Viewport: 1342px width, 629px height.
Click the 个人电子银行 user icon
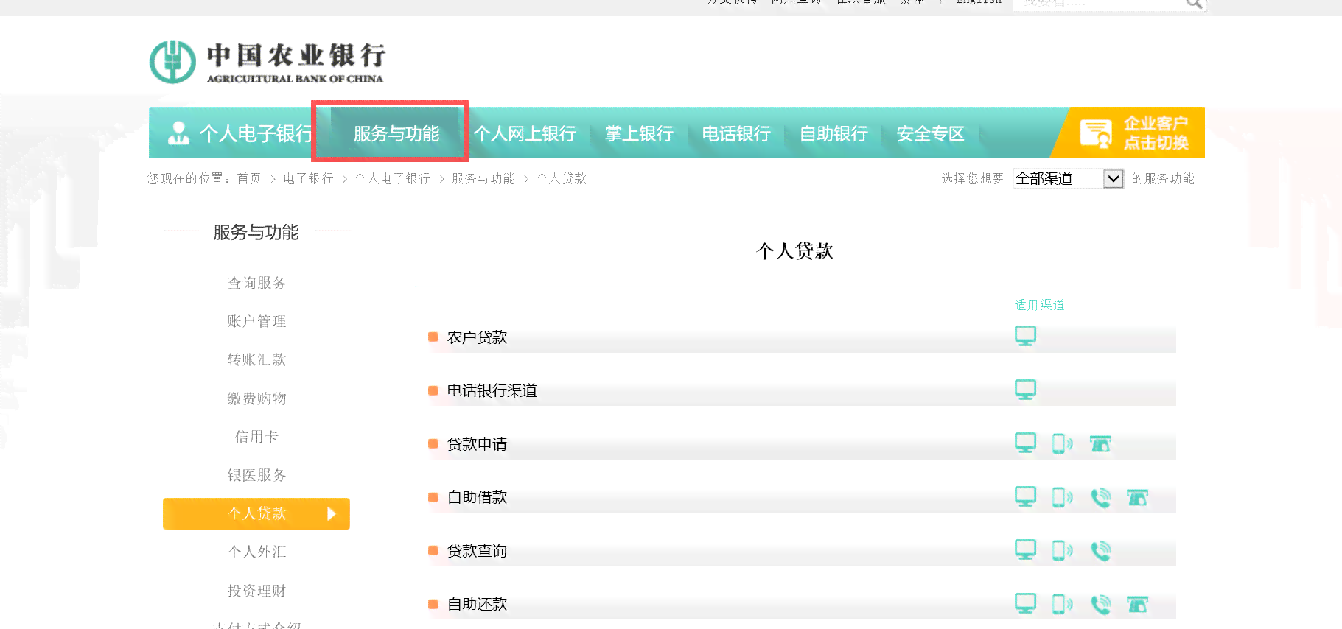coord(178,133)
